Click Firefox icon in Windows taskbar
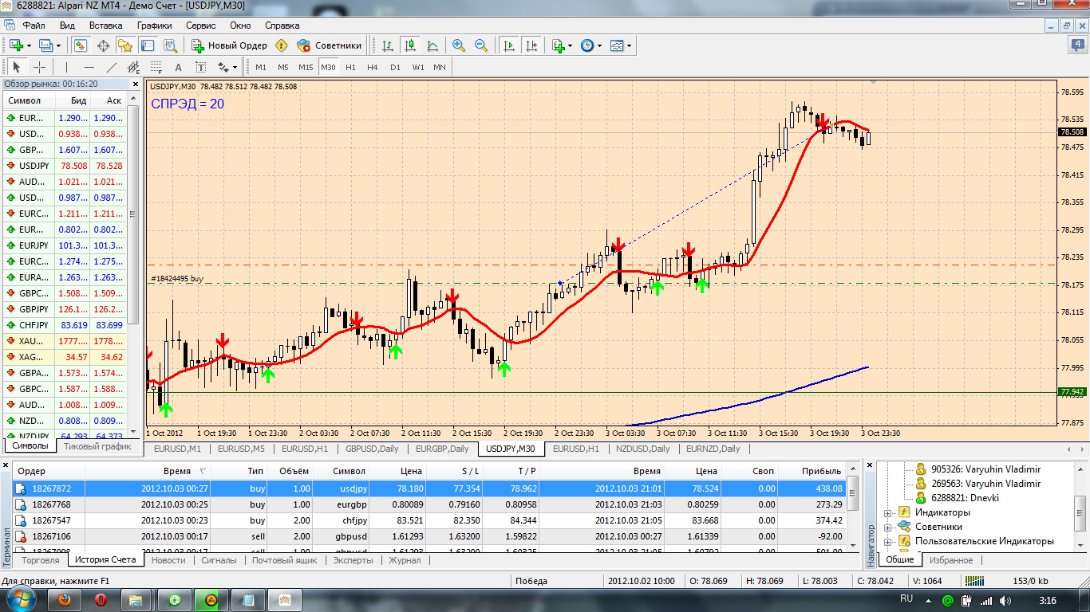This screenshot has width=1090, height=612. (66, 599)
